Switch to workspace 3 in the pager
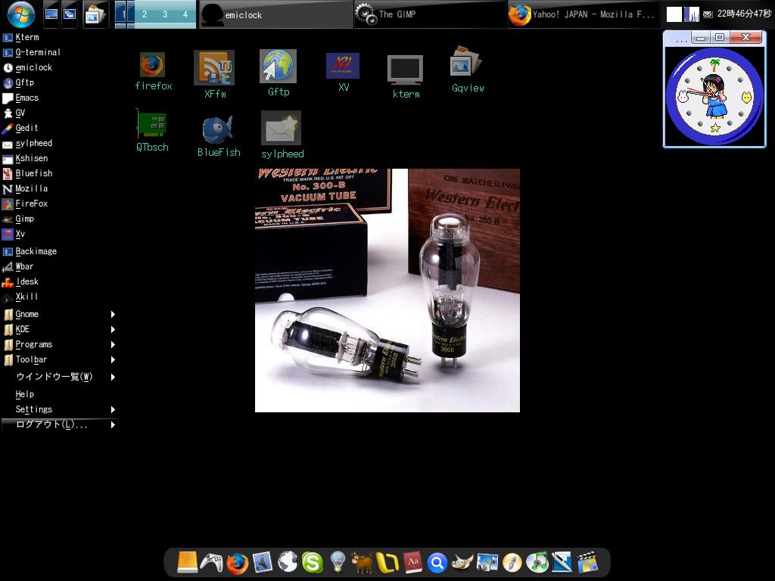Viewport: 775px width, 581px height. coord(166,13)
